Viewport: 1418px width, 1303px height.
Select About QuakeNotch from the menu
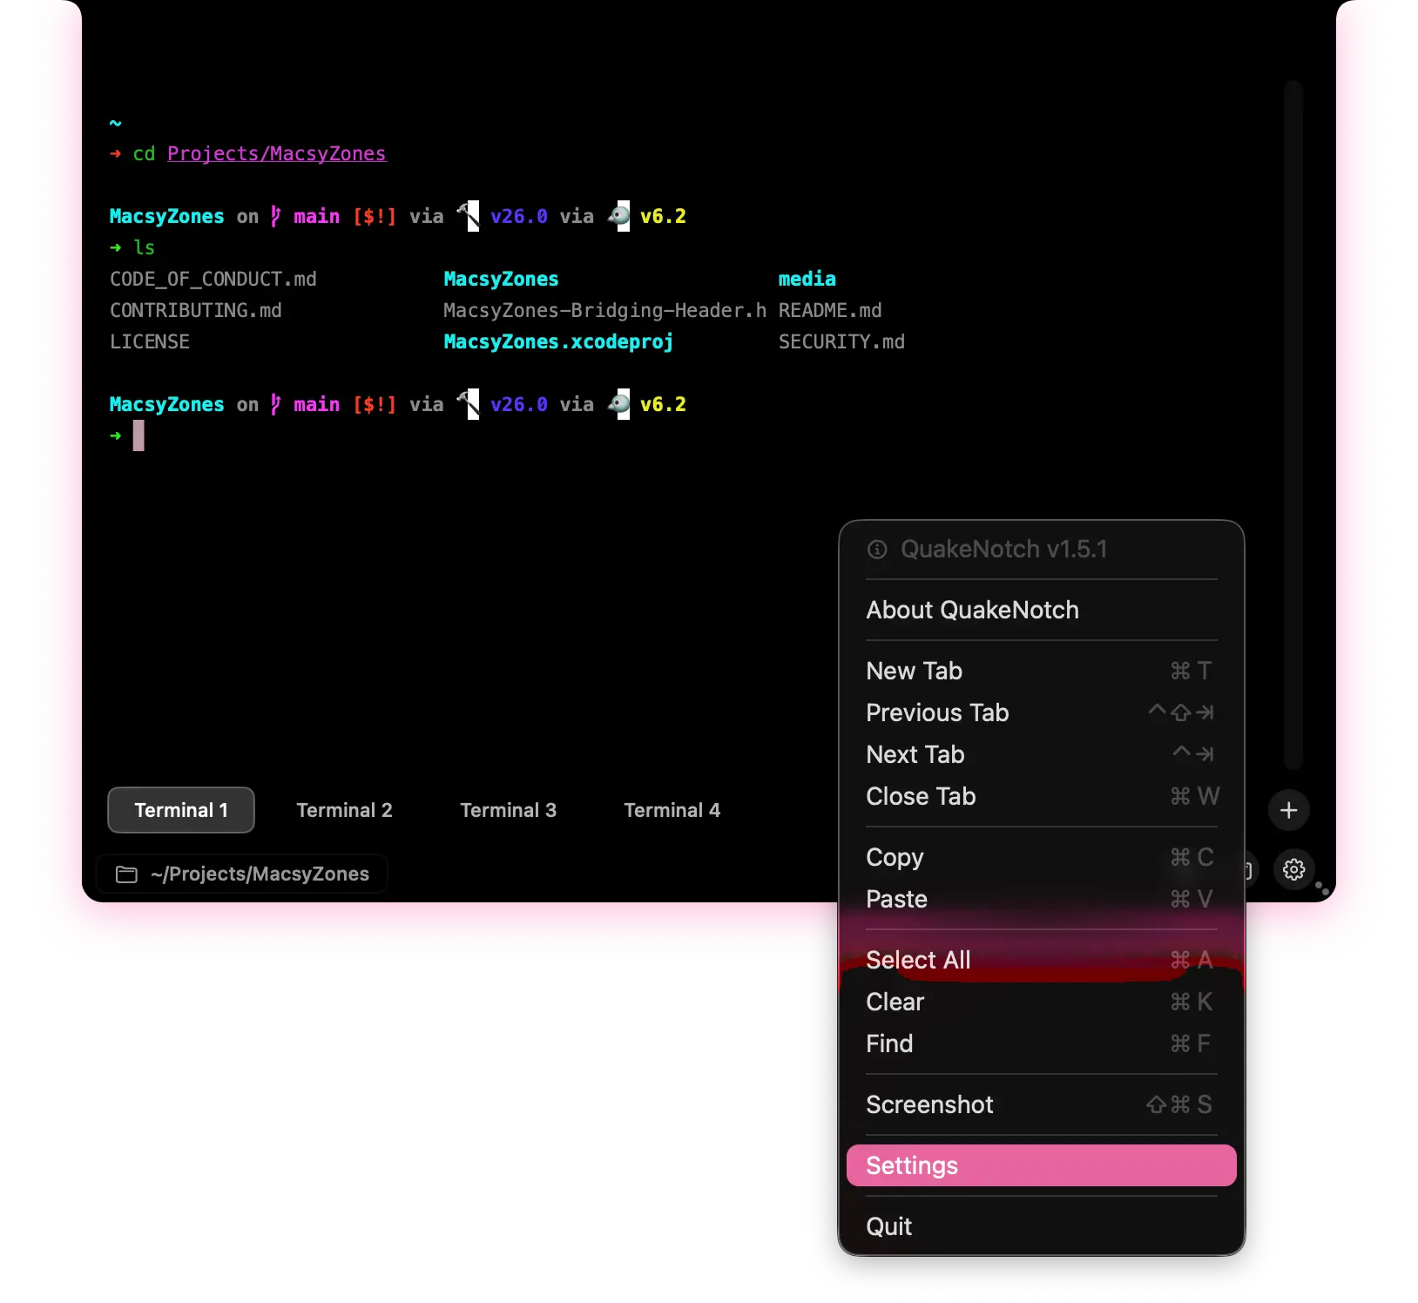tap(972, 611)
